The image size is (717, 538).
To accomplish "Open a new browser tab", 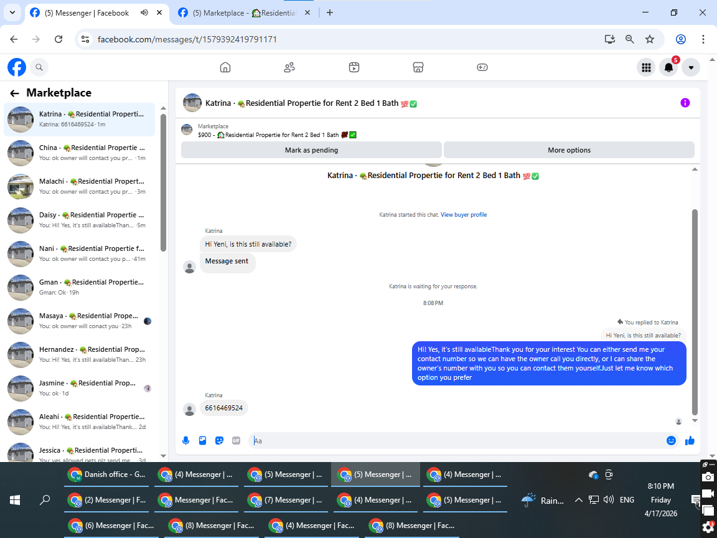I will (330, 13).
